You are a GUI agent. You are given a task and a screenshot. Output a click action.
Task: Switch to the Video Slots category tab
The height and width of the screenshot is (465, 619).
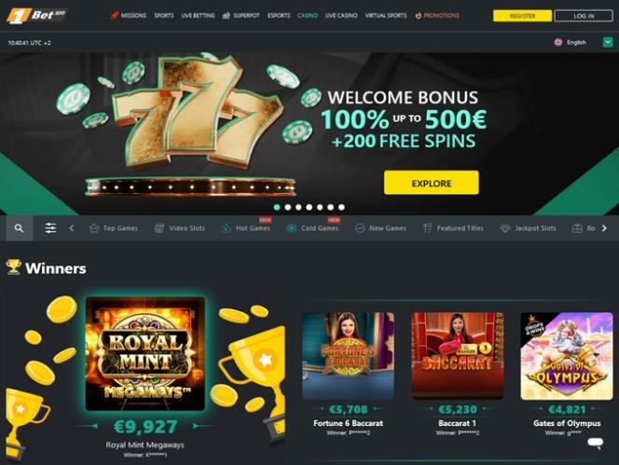[x=180, y=228]
